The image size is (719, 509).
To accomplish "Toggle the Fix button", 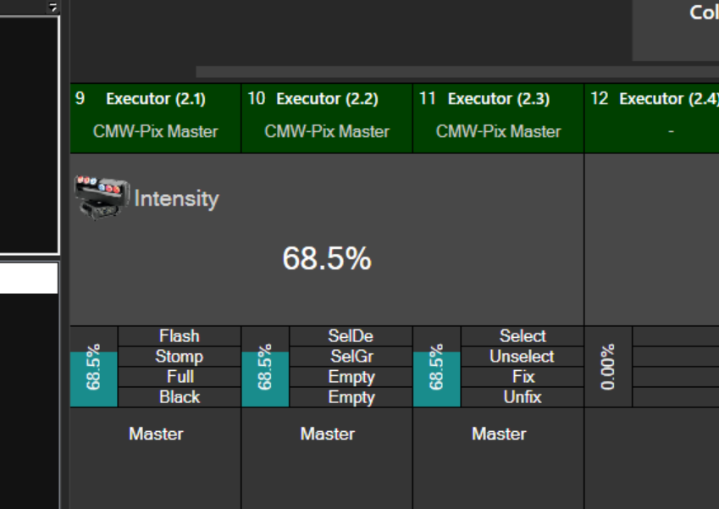I will (523, 377).
